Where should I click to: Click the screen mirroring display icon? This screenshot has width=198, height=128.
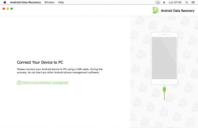click(x=158, y=2)
